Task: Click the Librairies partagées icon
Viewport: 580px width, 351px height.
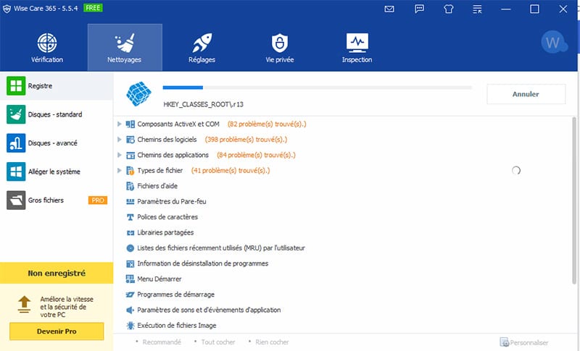Action: pyautogui.click(x=130, y=232)
